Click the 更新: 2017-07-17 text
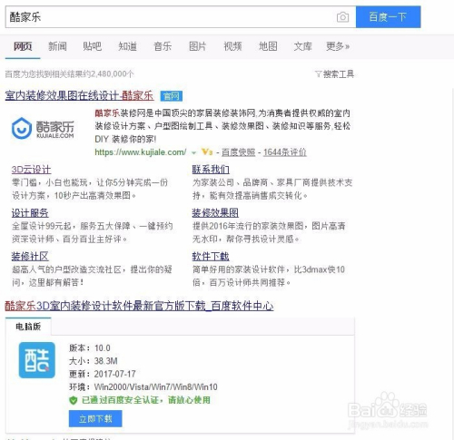454x440 pixels. point(103,374)
